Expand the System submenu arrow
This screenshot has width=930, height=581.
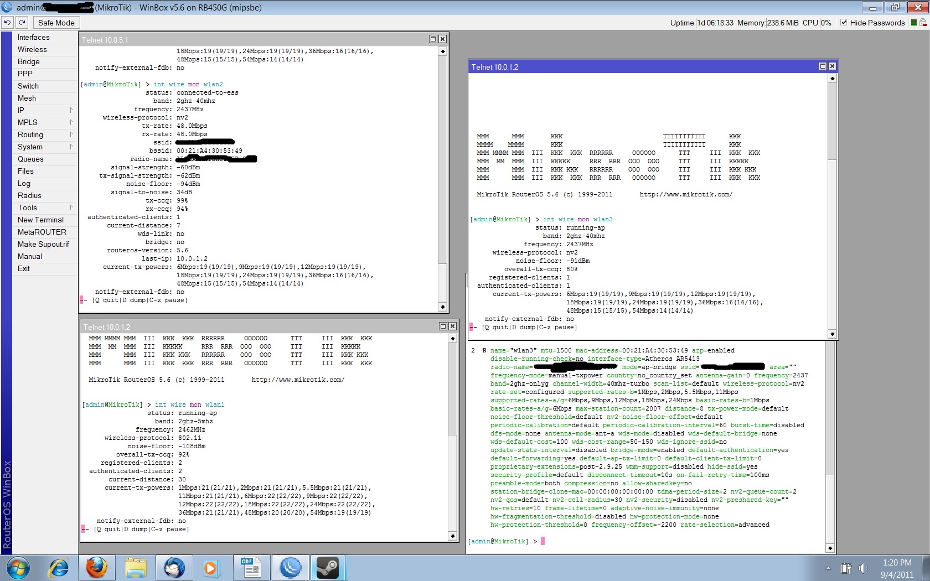pos(71,147)
